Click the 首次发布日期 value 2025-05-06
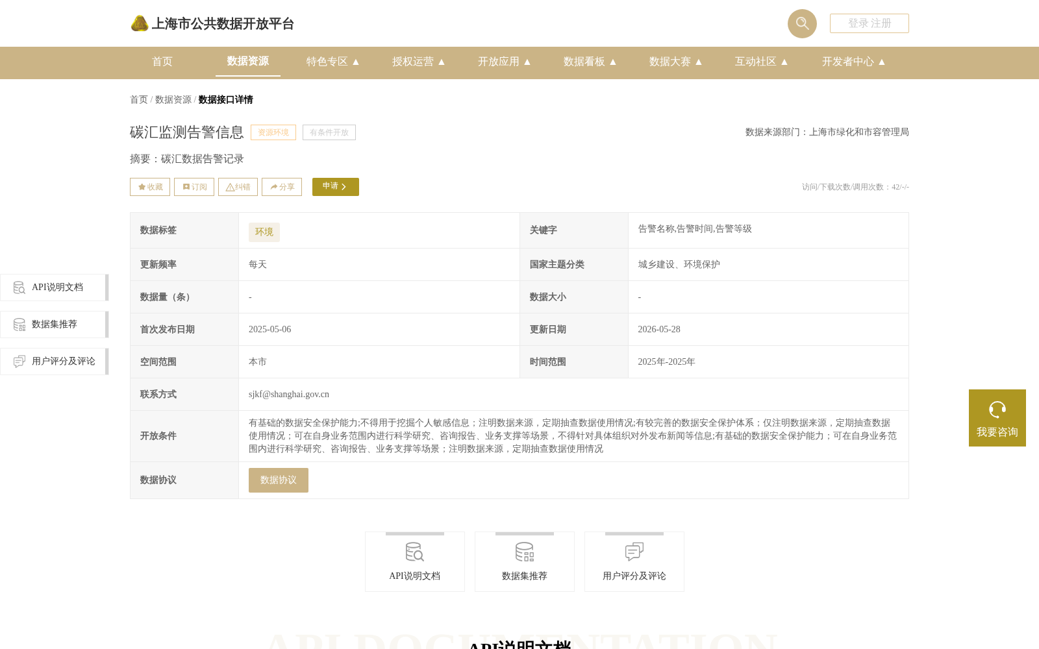 (x=270, y=330)
